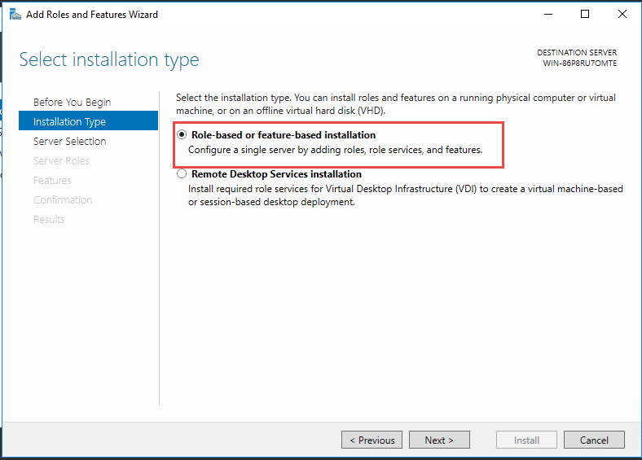Image resolution: width=642 pixels, height=460 pixels.
Task: Maximize the wizard window
Action: tap(585, 14)
